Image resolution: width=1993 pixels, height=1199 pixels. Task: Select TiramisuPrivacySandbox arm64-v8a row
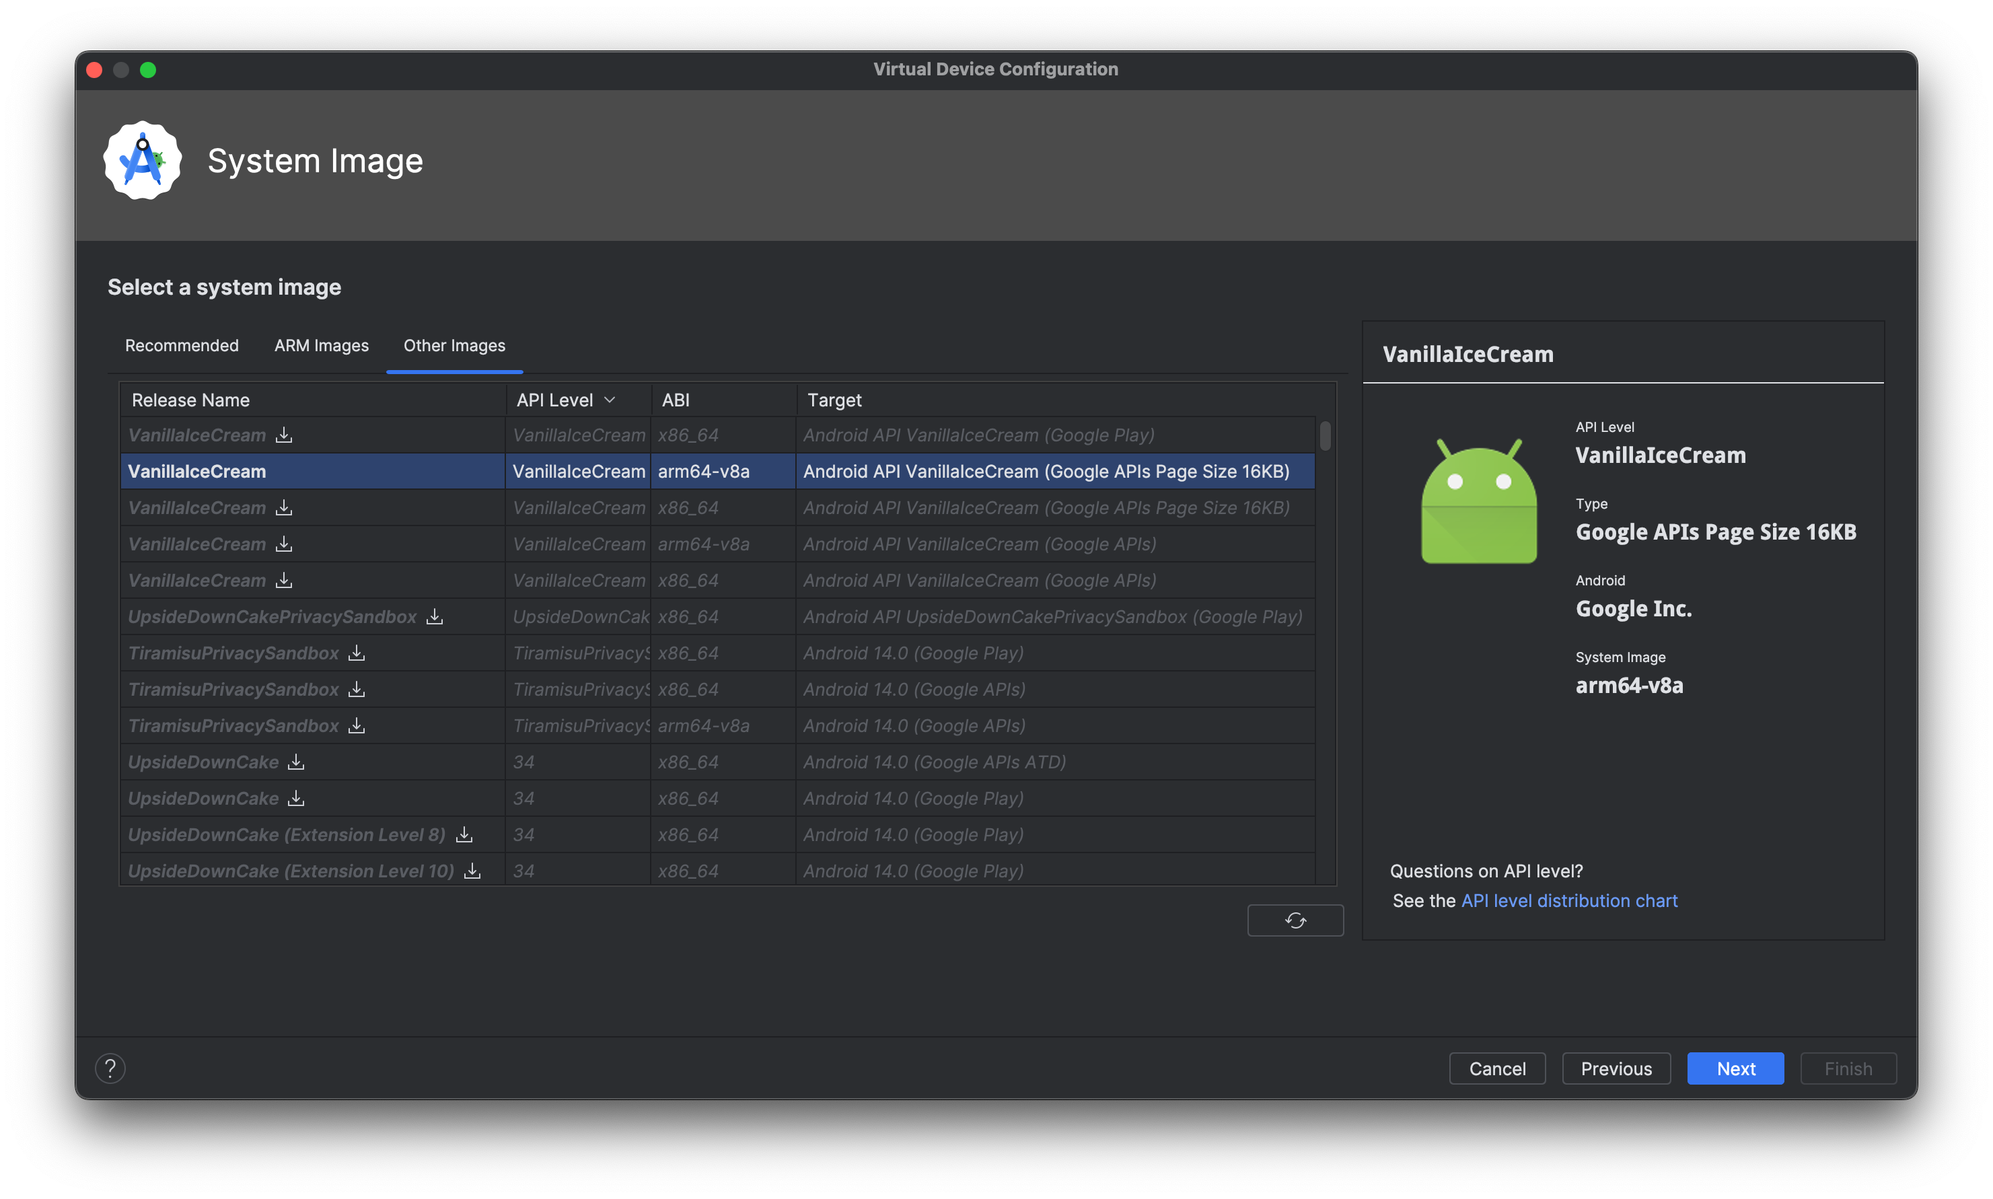(x=712, y=725)
